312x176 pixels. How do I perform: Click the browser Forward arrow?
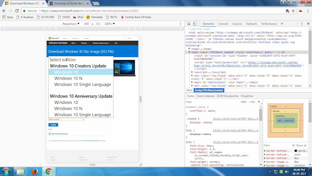click(x=11, y=11)
